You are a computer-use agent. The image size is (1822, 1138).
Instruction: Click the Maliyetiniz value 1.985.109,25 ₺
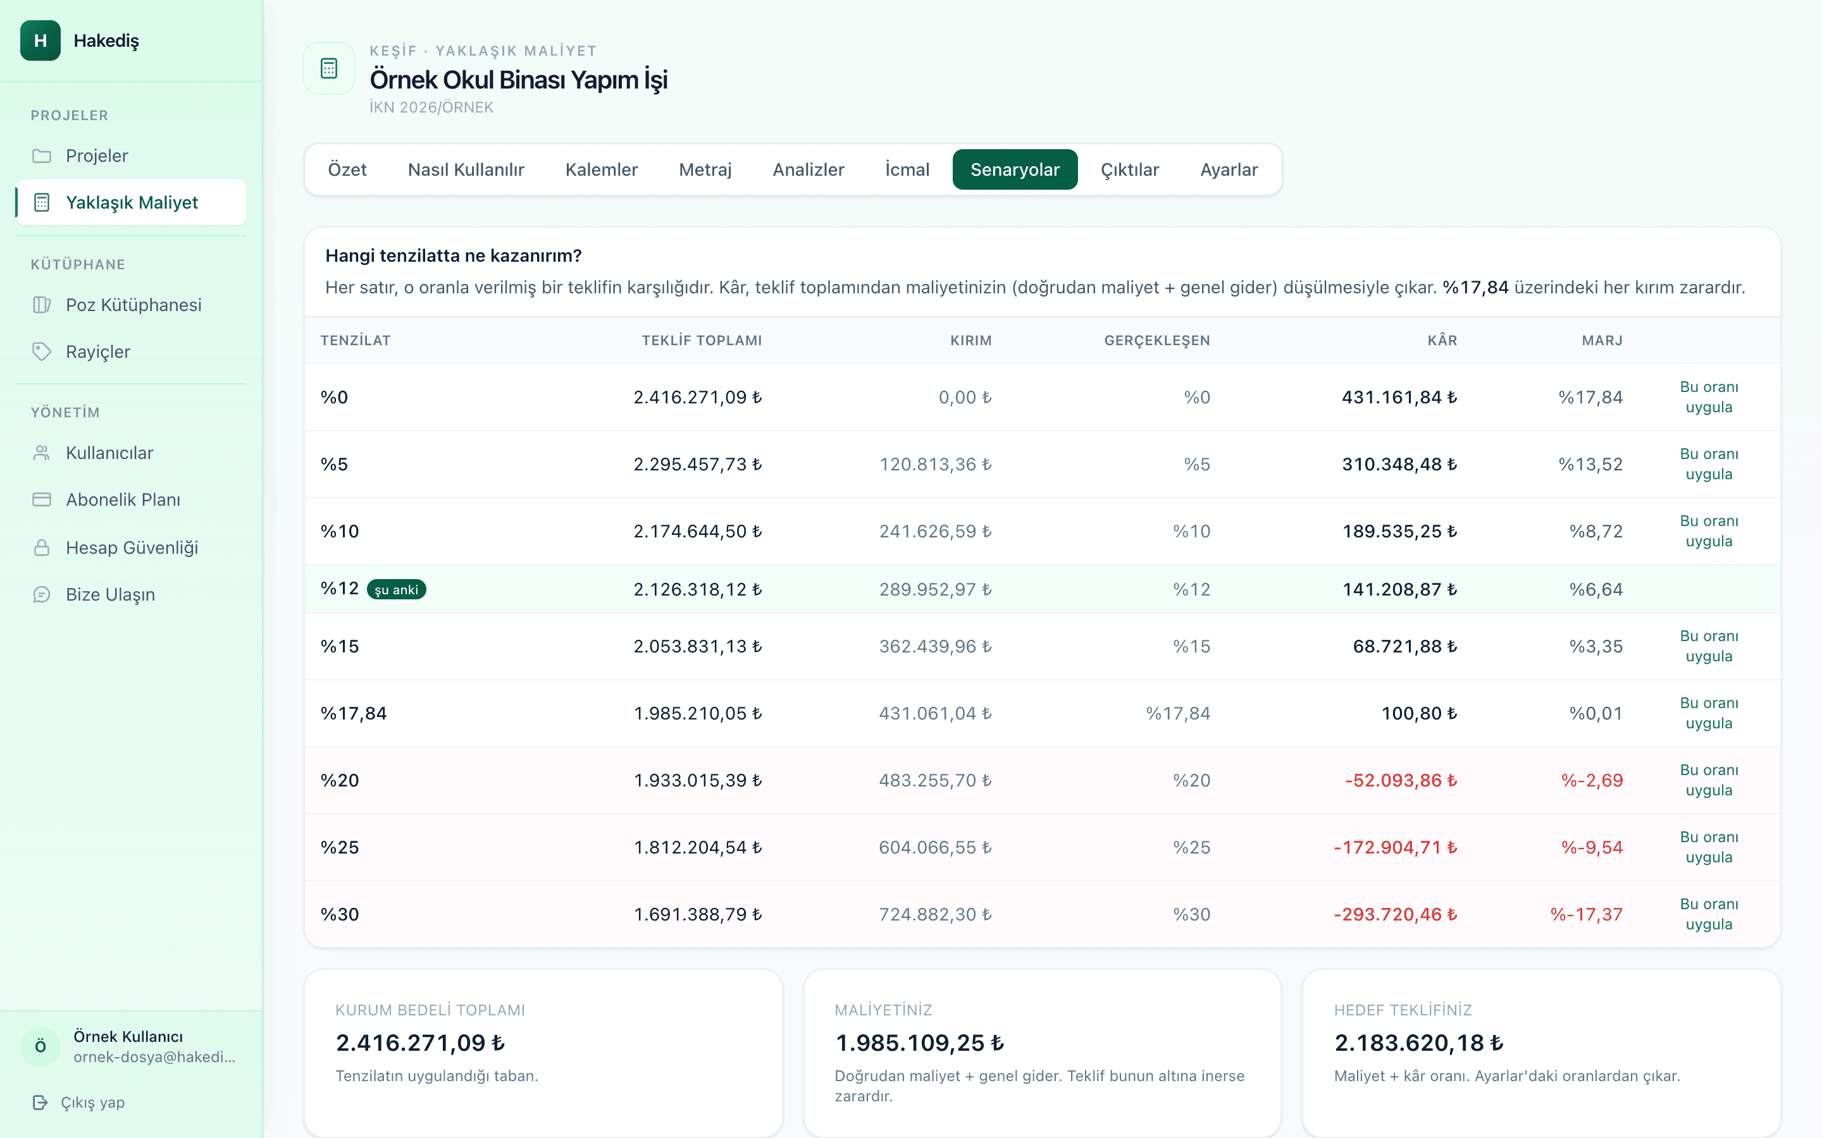pos(919,1043)
